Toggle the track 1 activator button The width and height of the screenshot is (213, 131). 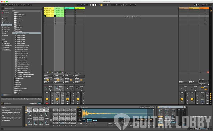[x=47, y=99]
